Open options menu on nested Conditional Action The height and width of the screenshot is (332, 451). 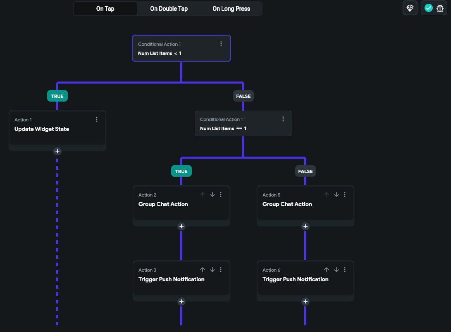(283, 119)
